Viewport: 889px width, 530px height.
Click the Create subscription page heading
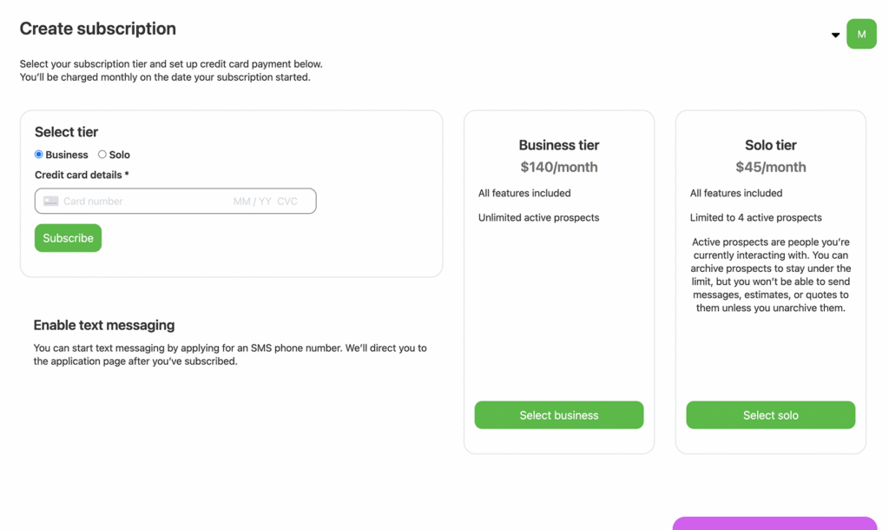(x=97, y=29)
